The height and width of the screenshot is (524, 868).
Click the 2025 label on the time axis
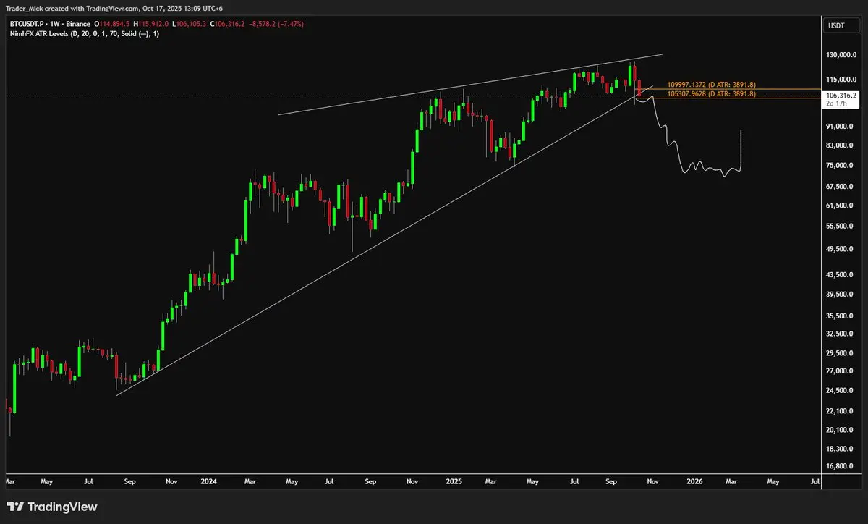453,481
